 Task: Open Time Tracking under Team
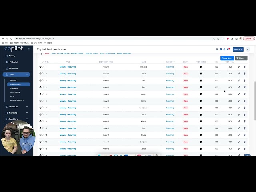pyautogui.click(x=15, y=92)
